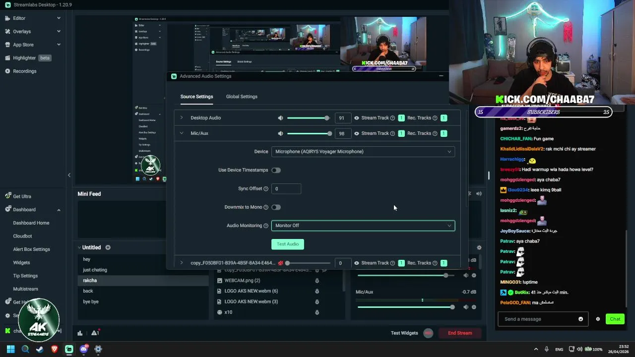
Task: Show help for Desktop Audio Stream Track
Action: pyautogui.click(x=392, y=118)
